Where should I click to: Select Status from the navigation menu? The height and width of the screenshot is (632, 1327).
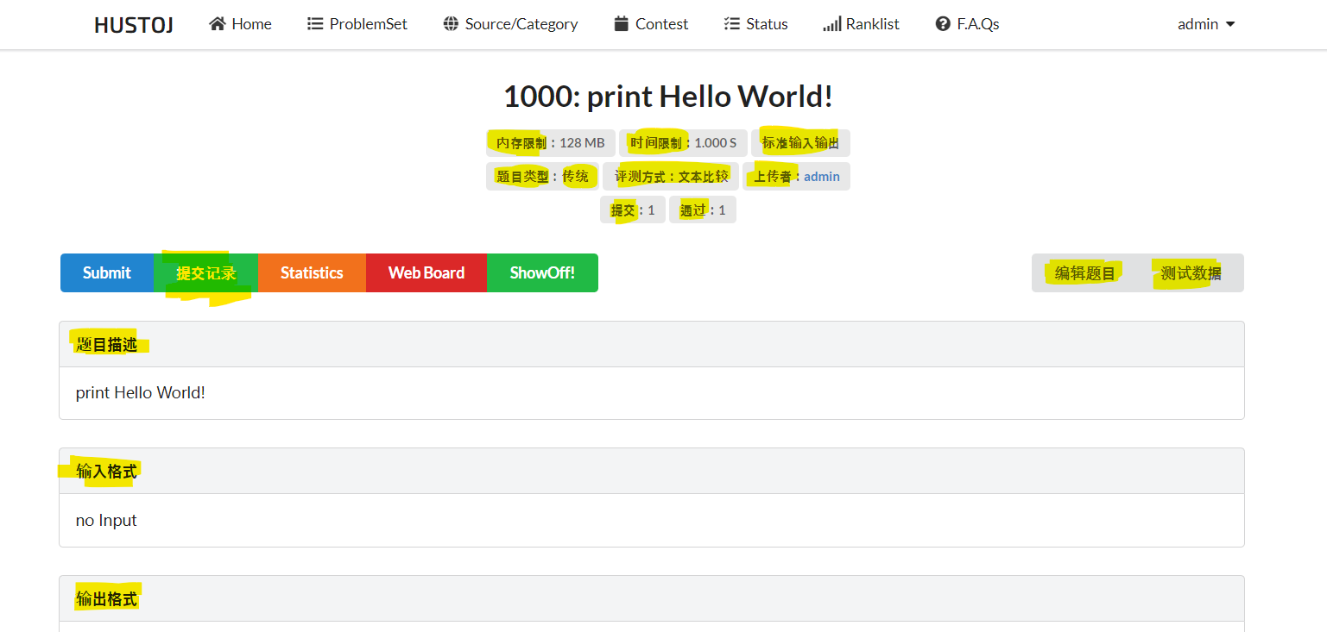[x=765, y=23]
